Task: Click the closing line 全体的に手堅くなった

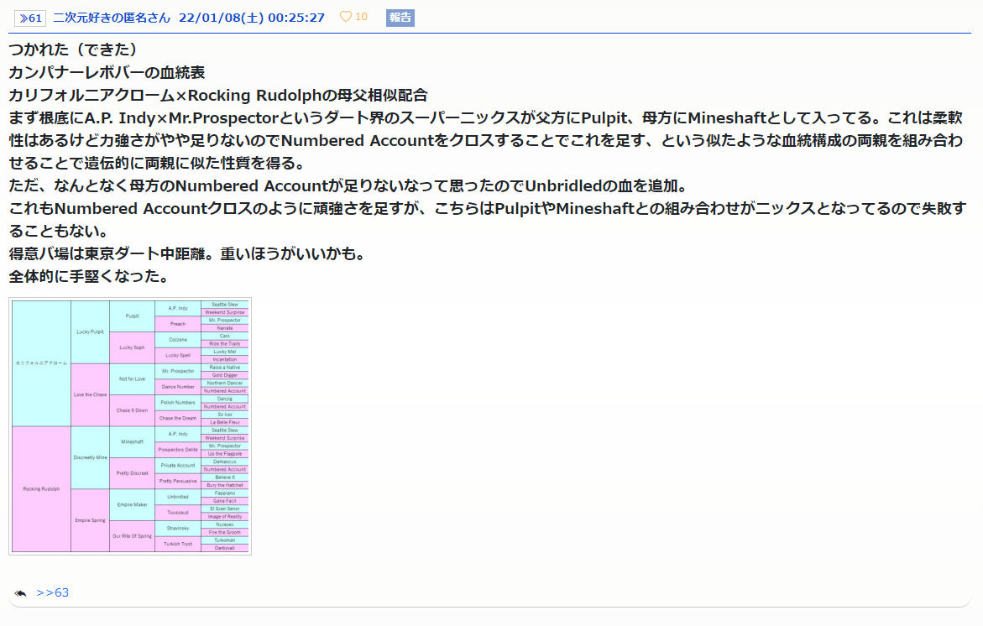Action: (89, 275)
